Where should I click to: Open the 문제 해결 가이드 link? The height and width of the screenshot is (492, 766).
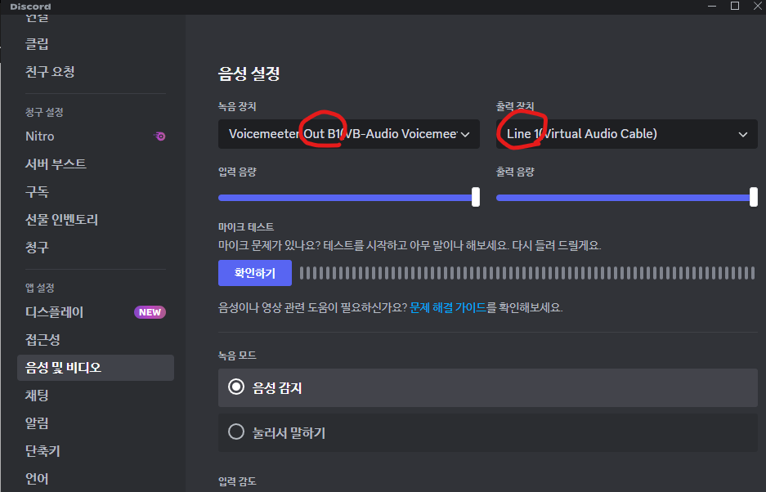pyautogui.click(x=448, y=308)
